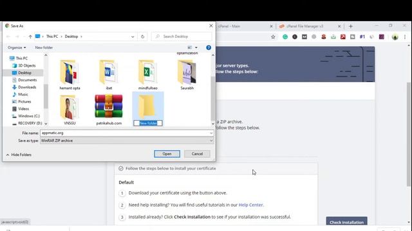
Task: Open the Organize menu
Action: point(17,47)
